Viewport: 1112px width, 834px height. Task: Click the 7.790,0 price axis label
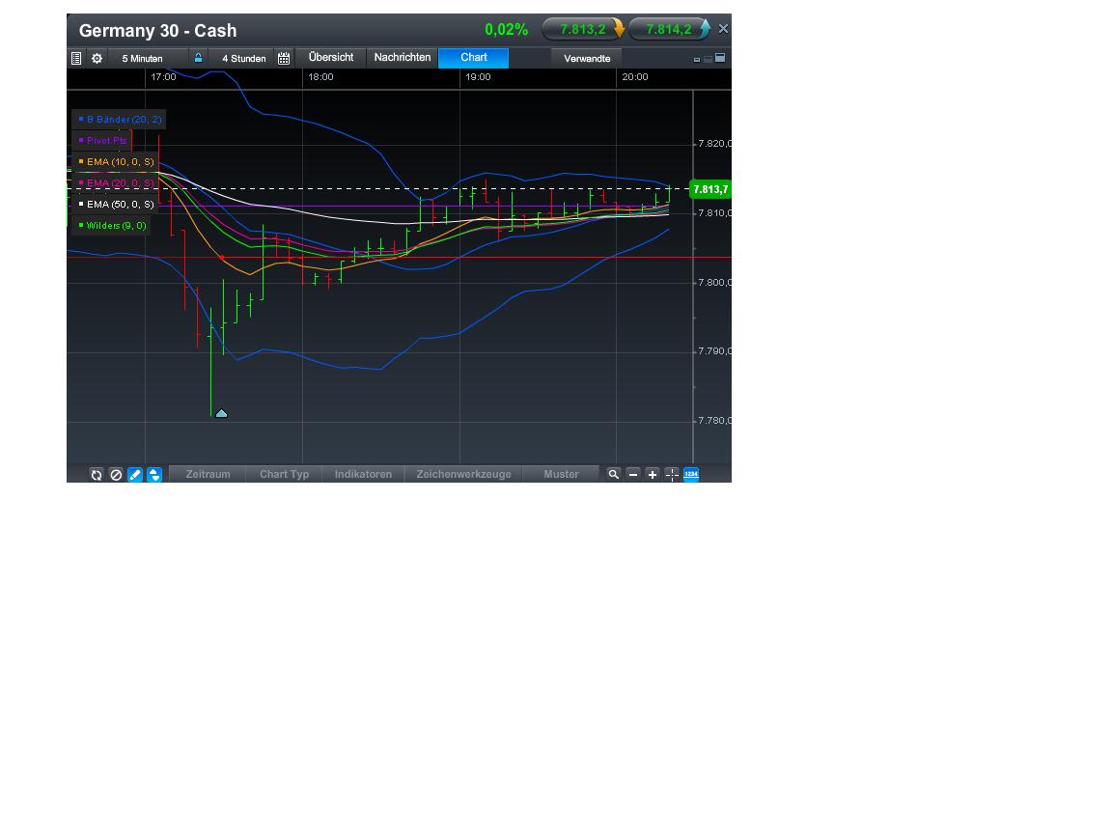[x=714, y=351]
